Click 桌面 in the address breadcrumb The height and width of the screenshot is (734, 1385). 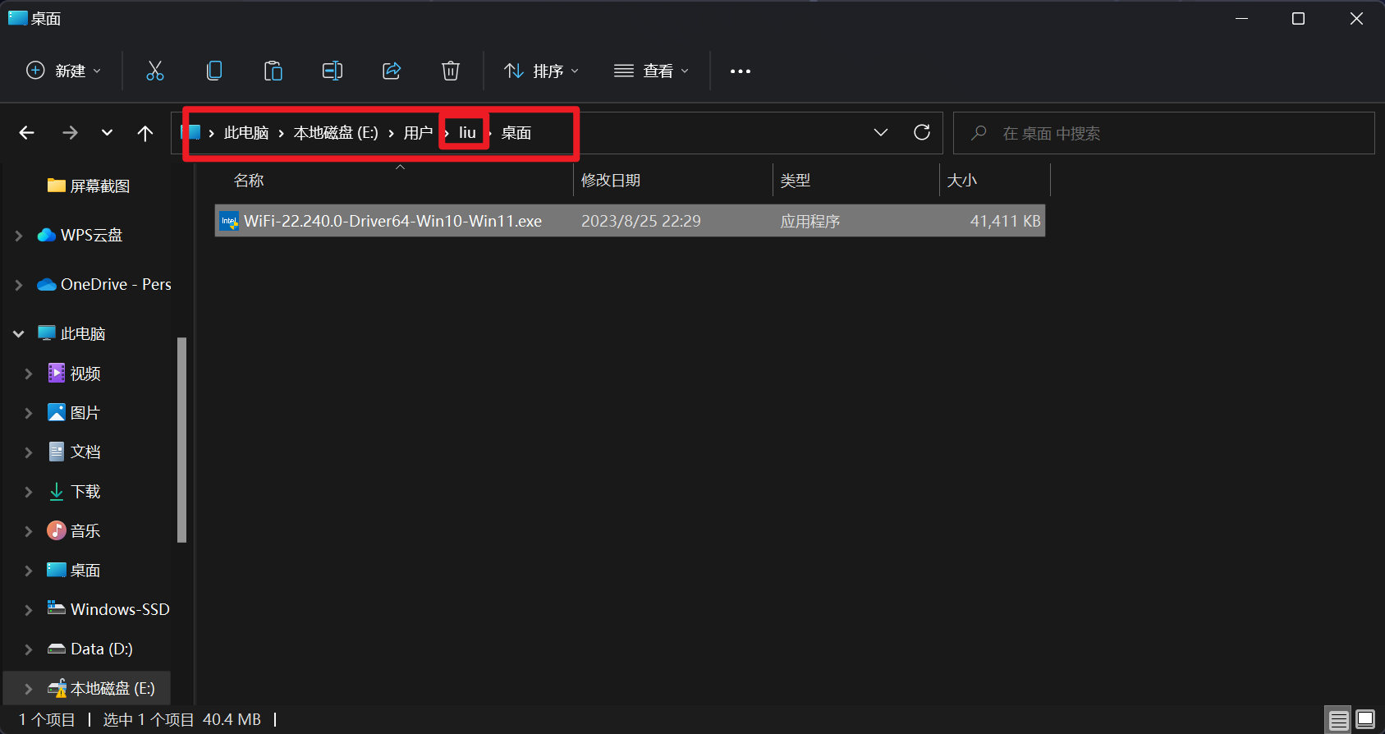coord(516,132)
